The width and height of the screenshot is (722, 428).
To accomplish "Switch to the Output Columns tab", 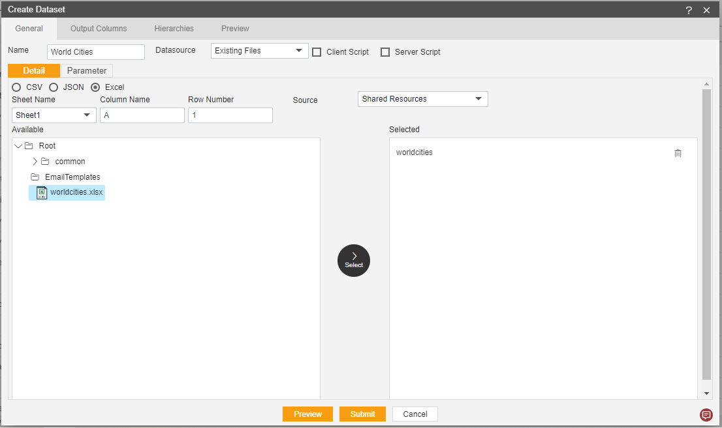I will 99,29.
